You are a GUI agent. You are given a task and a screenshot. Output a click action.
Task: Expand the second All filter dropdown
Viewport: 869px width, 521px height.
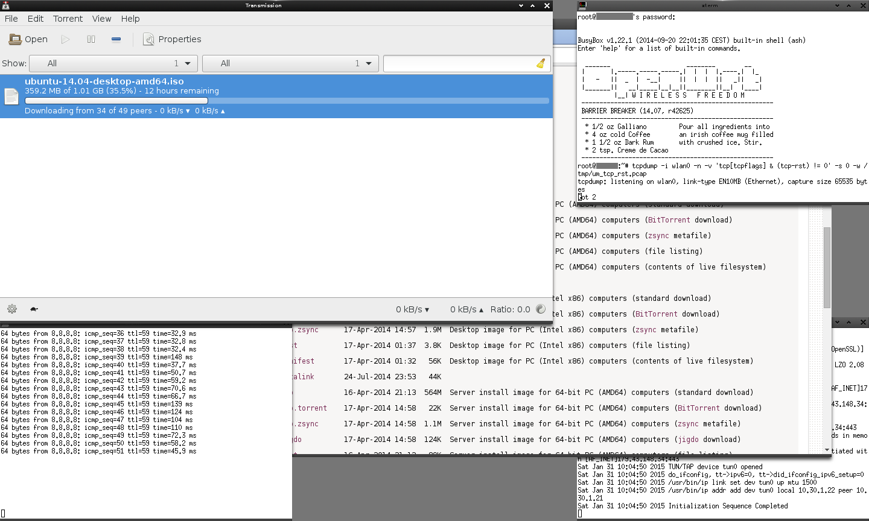click(290, 63)
